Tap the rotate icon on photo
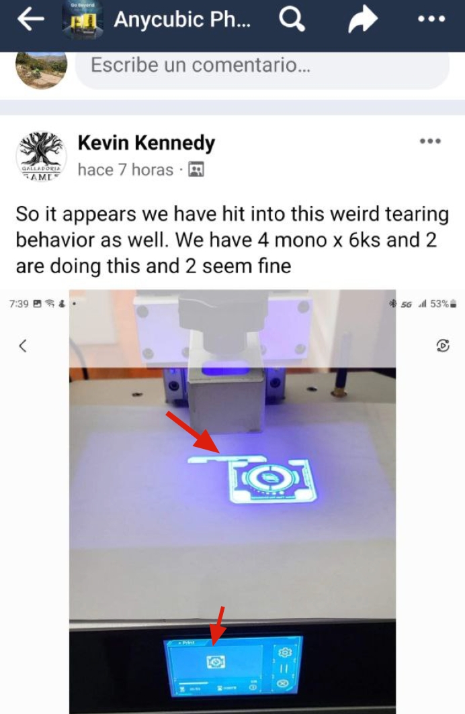Image resolution: width=465 pixels, height=714 pixels. [x=443, y=346]
